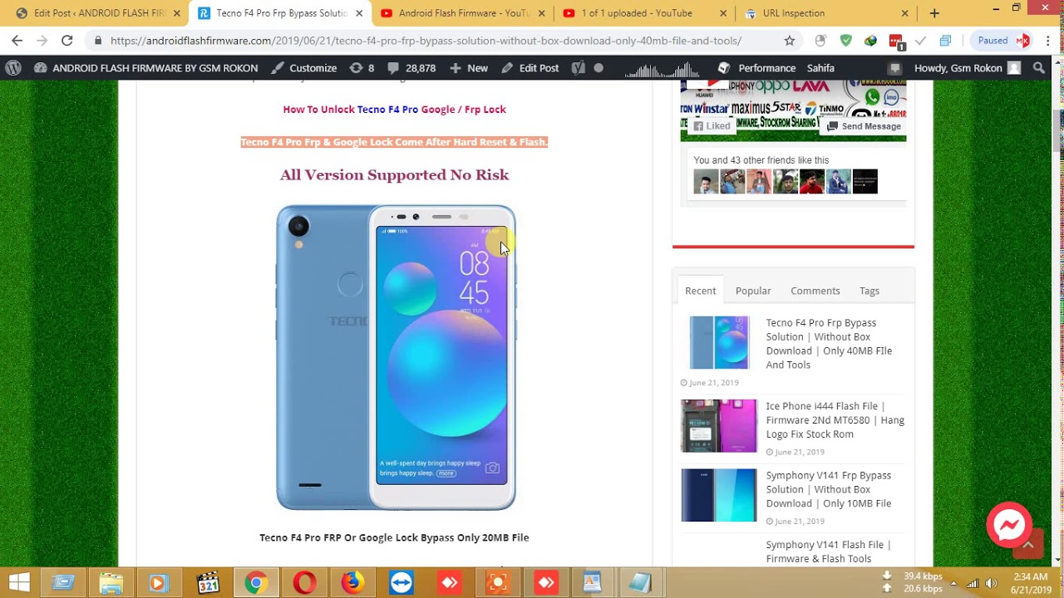
Task: Go back with the browser back arrow
Action: 17,40
